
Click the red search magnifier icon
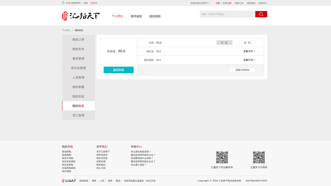pyautogui.click(x=261, y=14)
